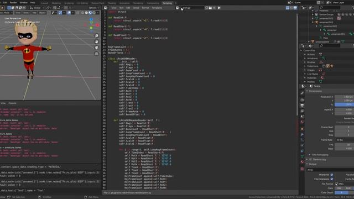
Task: Run the script with the play icon
Action: point(219,8)
